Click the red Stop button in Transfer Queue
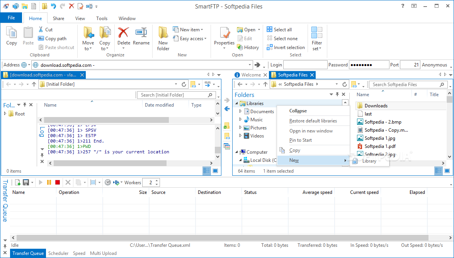Viewport: 454px width, 258px height. tap(57, 182)
